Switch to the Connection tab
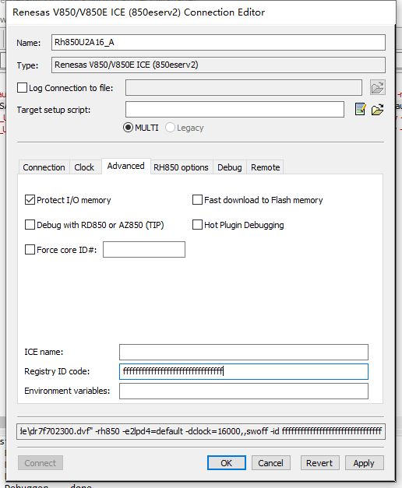This screenshot has width=402, height=488. (44, 167)
